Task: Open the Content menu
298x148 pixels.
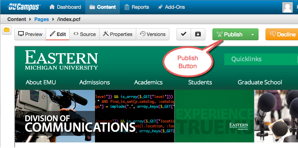Action: coord(102,7)
